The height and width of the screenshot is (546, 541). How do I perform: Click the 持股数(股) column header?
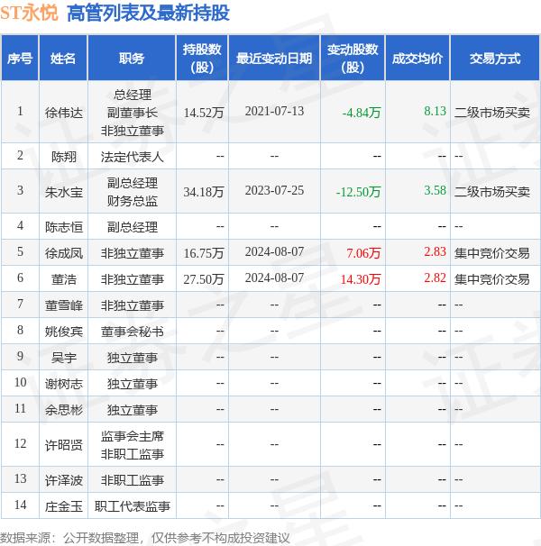point(202,59)
